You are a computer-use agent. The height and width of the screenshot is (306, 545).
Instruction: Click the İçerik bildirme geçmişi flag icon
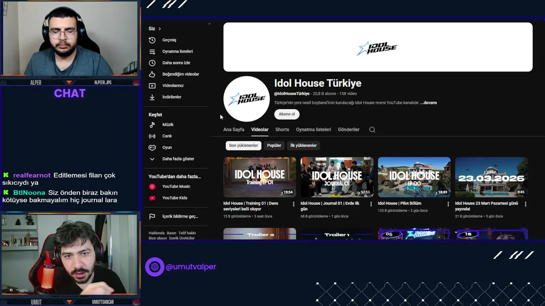pyautogui.click(x=152, y=217)
